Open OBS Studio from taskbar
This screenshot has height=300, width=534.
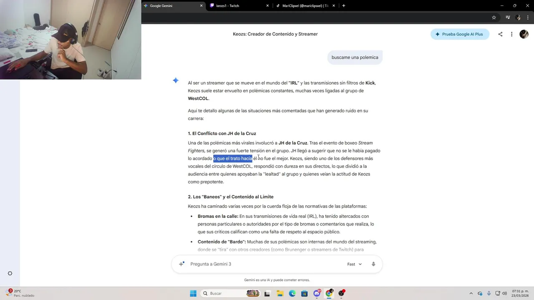342,293
